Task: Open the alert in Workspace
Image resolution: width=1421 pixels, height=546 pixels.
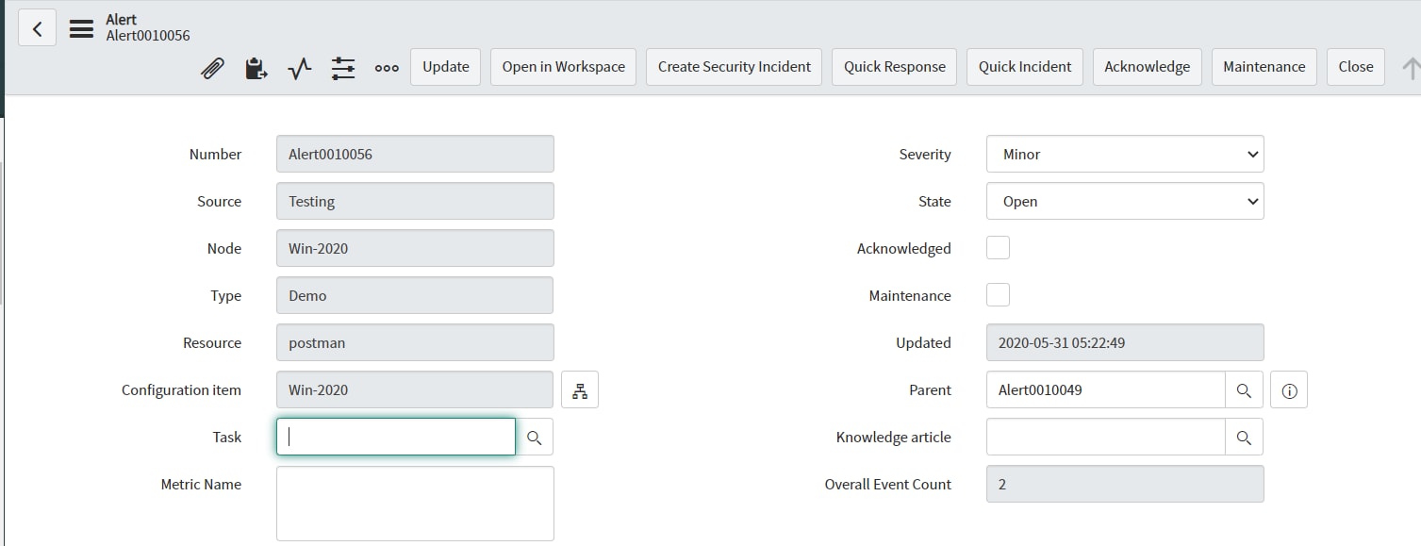Action: [562, 67]
